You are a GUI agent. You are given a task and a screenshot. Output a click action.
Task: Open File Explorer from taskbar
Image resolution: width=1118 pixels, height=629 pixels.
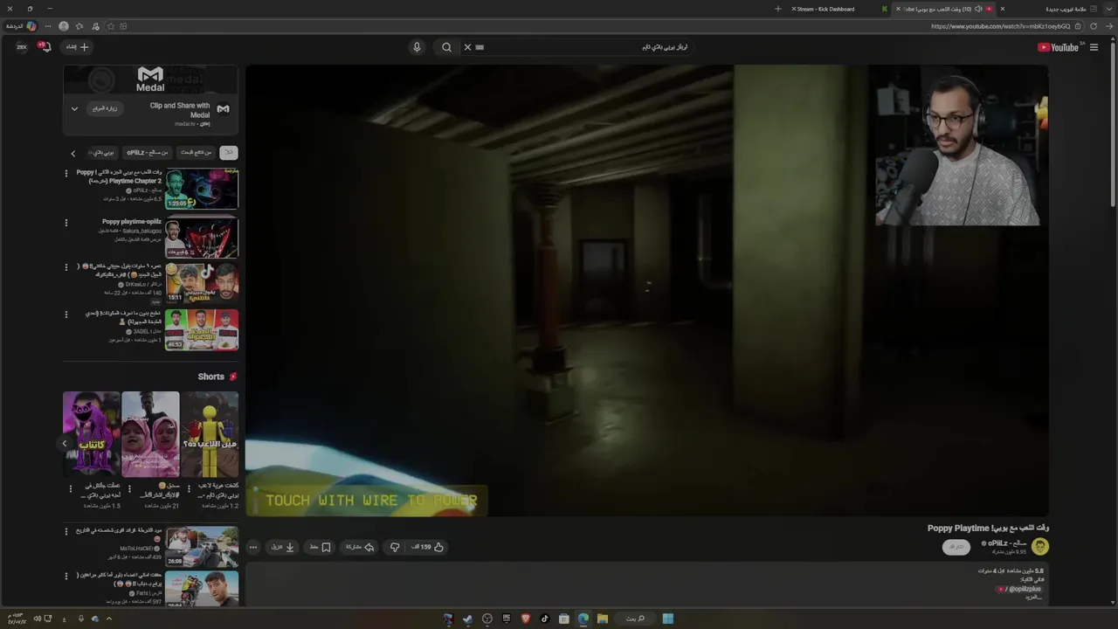pos(603,619)
